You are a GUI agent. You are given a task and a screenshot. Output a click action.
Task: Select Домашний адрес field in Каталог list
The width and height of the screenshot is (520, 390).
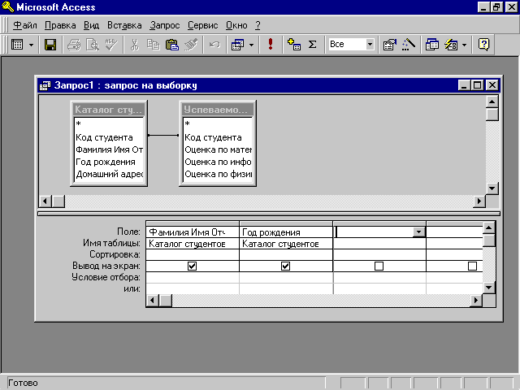109,174
